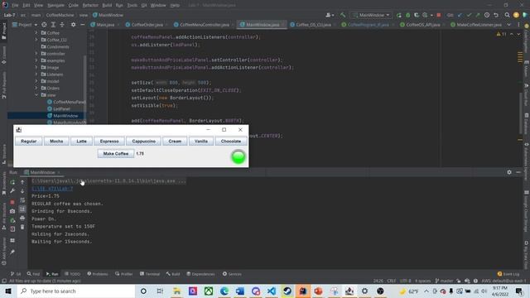The image size is (530, 298).
Task: Open Steam from the taskbar
Action: [x=287, y=291]
